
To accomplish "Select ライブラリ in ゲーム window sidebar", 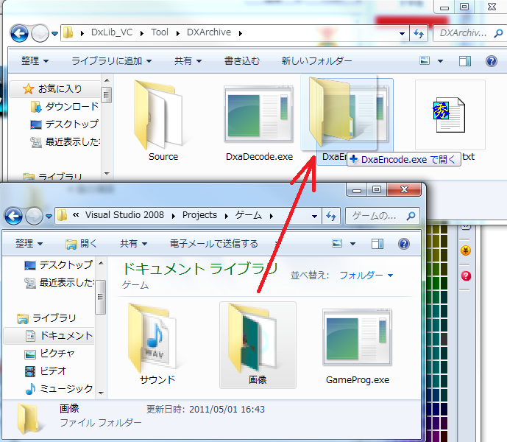I will click(x=46, y=318).
